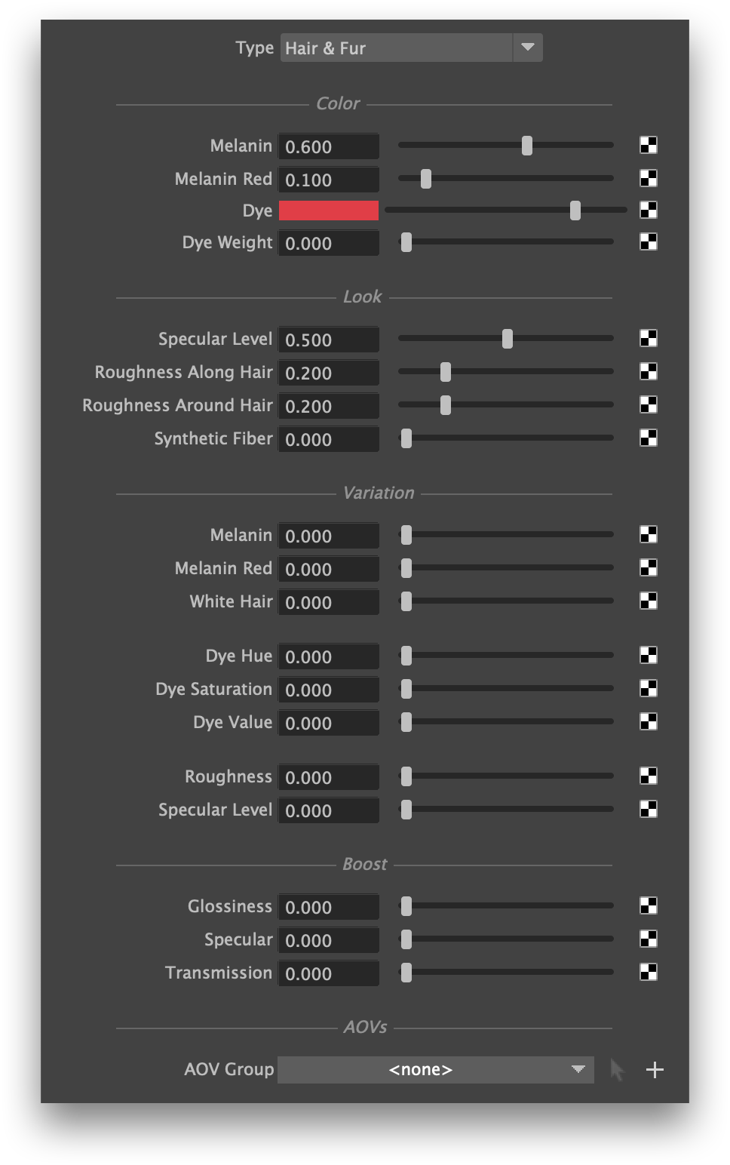
Task: Click the Transmission texture map icon
Action: coord(648,973)
